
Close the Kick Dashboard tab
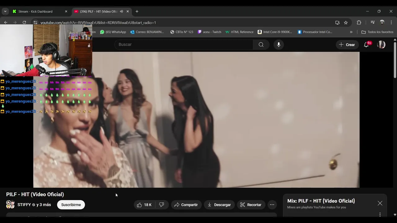click(x=66, y=11)
